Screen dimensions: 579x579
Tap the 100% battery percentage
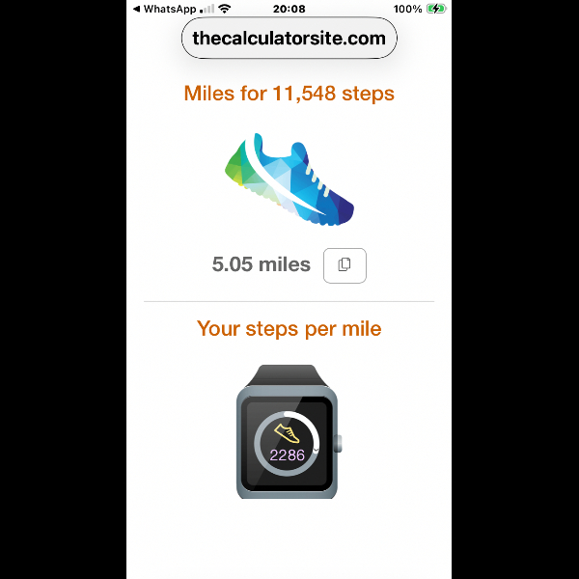pos(407,9)
